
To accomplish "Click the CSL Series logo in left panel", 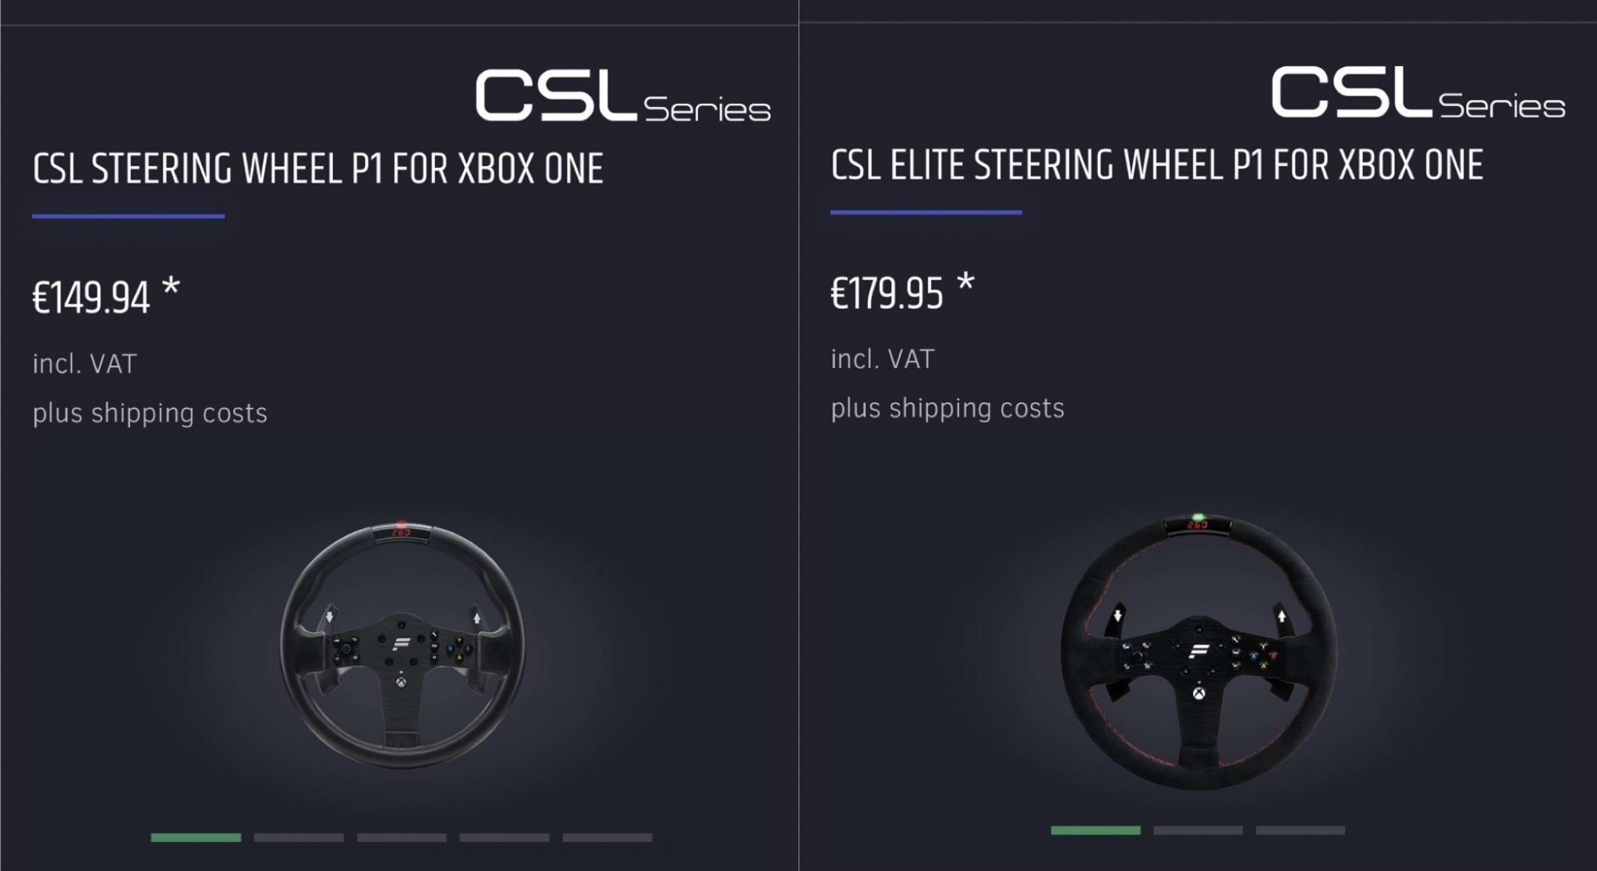I will click(623, 97).
